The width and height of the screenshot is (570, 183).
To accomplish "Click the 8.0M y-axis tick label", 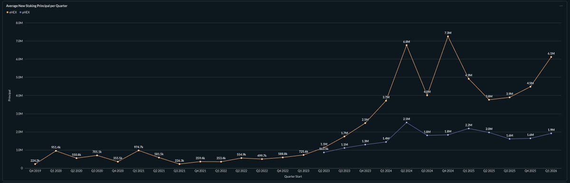I will pyautogui.click(x=19, y=23).
